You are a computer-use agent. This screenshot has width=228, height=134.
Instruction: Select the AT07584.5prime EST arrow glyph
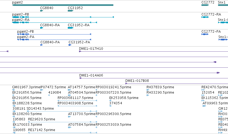click(x=70, y=128)
